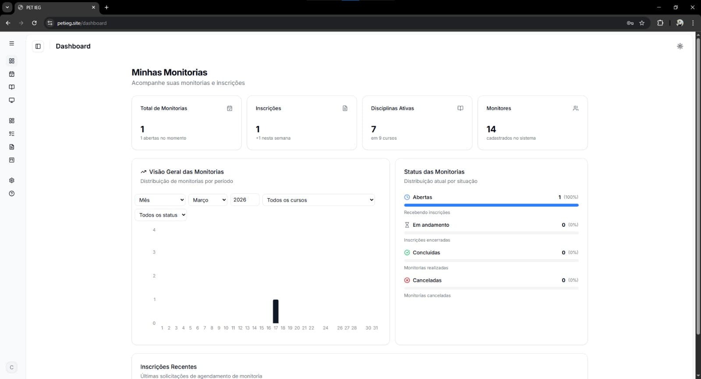This screenshot has height=379, width=701.
Task: Toggle the sidebar panel button beside Dashboard
Action: [38, 46]
